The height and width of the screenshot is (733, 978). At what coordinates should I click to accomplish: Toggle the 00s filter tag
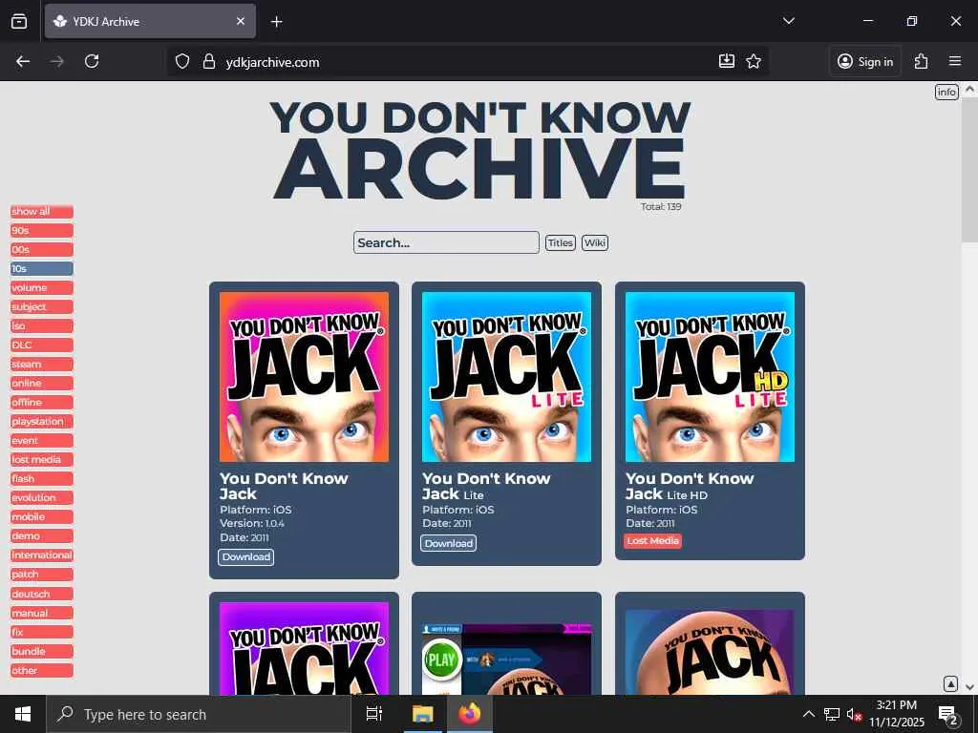coord(42,250)
